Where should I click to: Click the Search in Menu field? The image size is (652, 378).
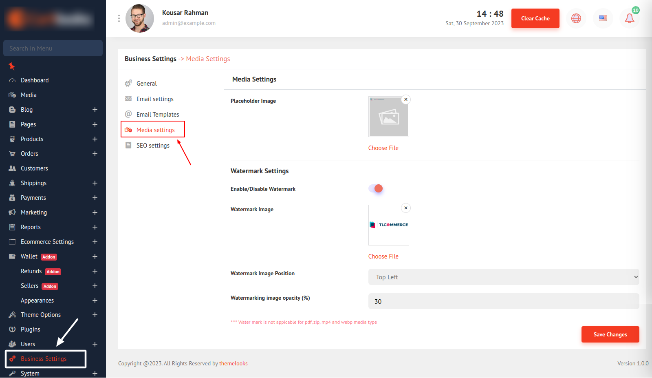[x=53, y=48]
